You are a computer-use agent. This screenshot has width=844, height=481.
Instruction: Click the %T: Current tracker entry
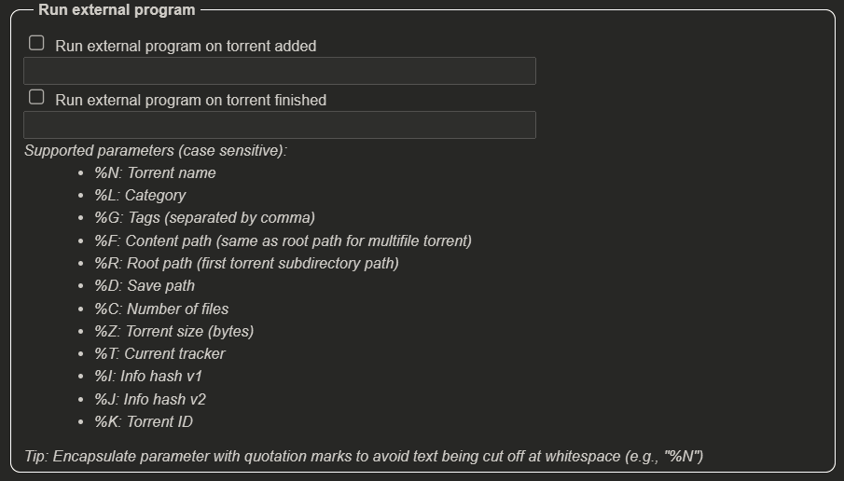[x=159, y=354]
